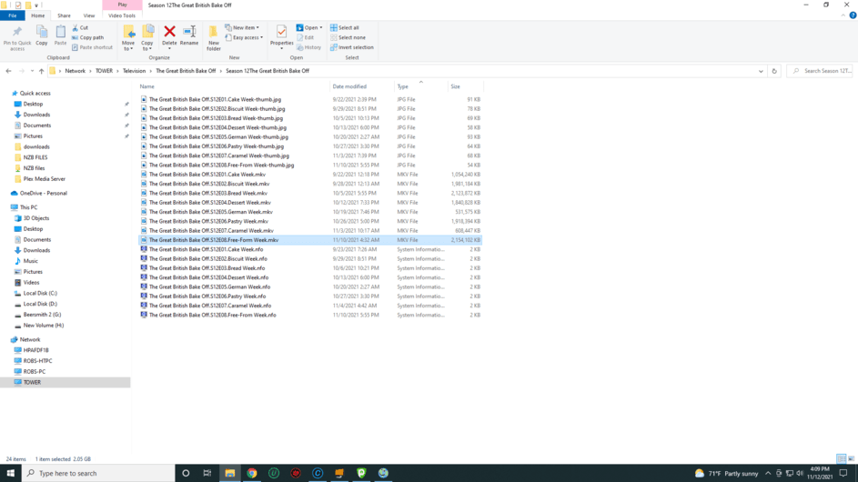
Task: Expand address bar history dropdown
Action: [x=761, y=71]
